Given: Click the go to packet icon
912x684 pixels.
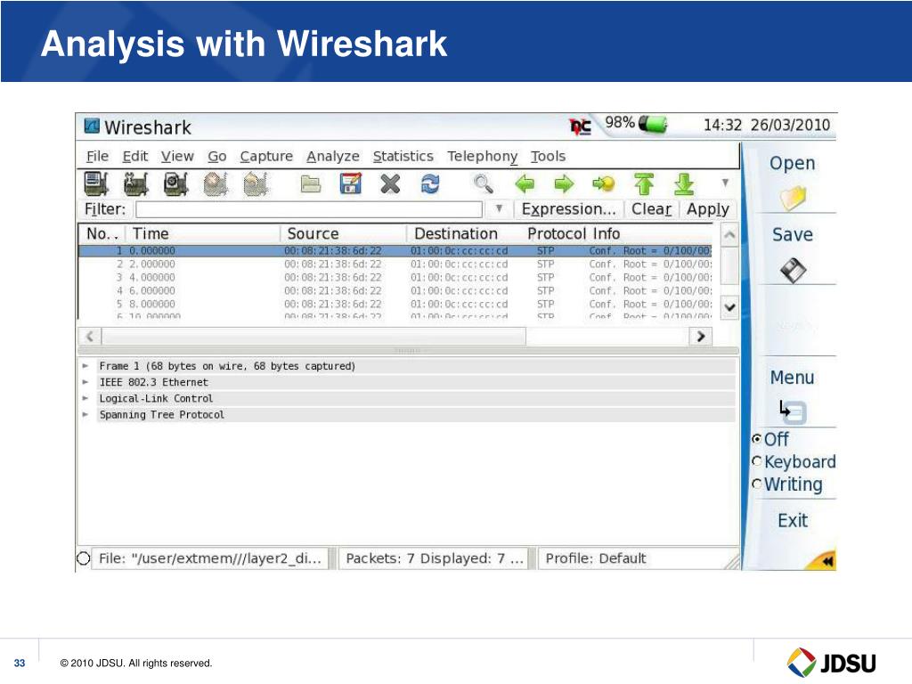Looking at the screenshot, I should [x=603, y=184].
